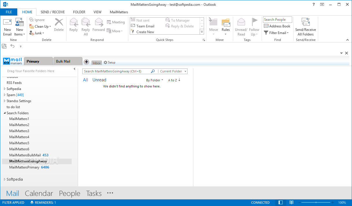Open the to do list folder
The width and height of the screenshot is (352, 206).
coord(13,107)
